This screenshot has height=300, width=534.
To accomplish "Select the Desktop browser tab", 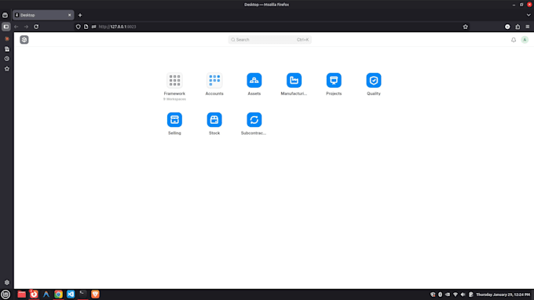I will coord(43,15).
